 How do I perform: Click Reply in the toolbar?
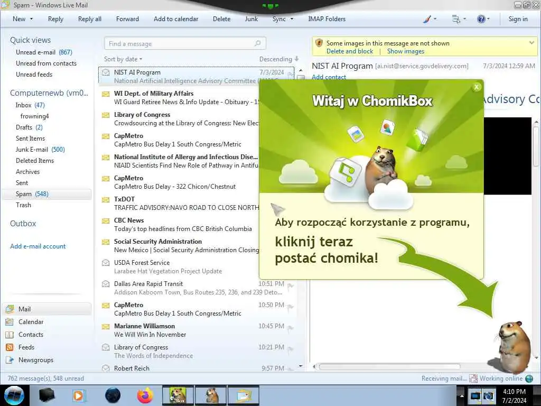coord(55,19)
